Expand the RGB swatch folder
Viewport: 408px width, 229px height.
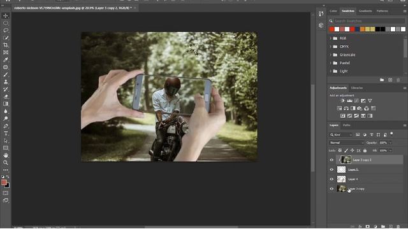coord(330,38)
